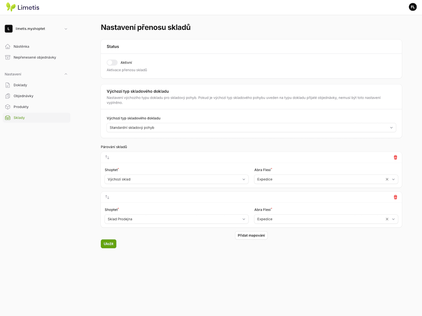
Task: Click the Aktivní label text
Action: [126, 63]
